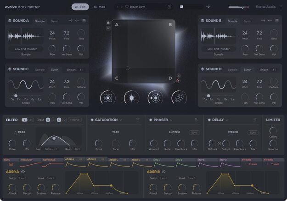This screenshot has height=201, width=287.
Task: Click the orbit planet macro knob icon
Action: point(155,98)
